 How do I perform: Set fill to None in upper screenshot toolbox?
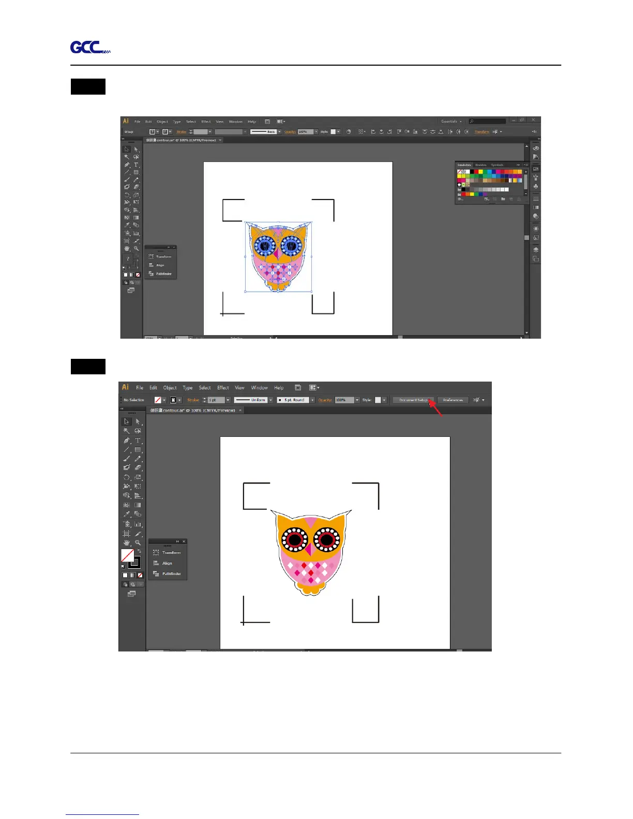pyautogui.click(x=138, y=275)
